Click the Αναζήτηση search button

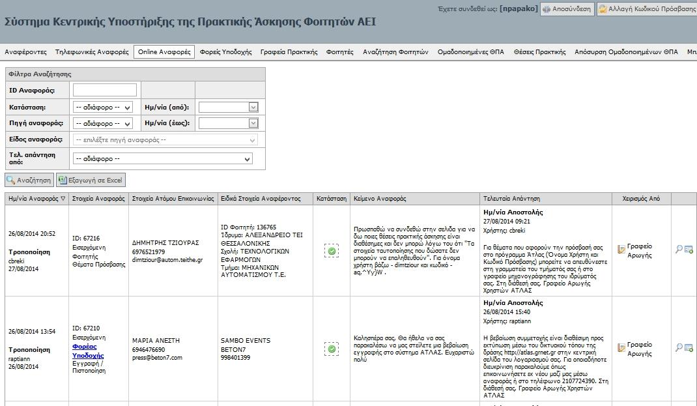pyautogui.click(x=29, y=180)
